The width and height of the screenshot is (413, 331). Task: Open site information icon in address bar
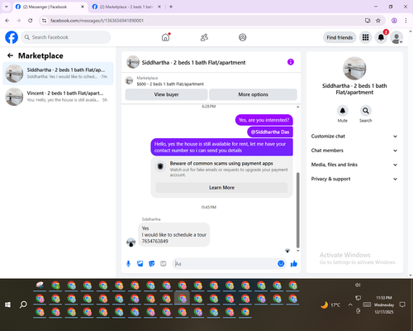point(44,21)
